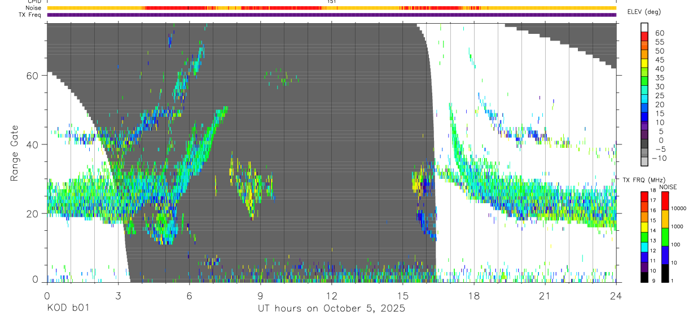Click the 'Noise' row label at top left
The image size is (693, 320).
tap(34, 8)
